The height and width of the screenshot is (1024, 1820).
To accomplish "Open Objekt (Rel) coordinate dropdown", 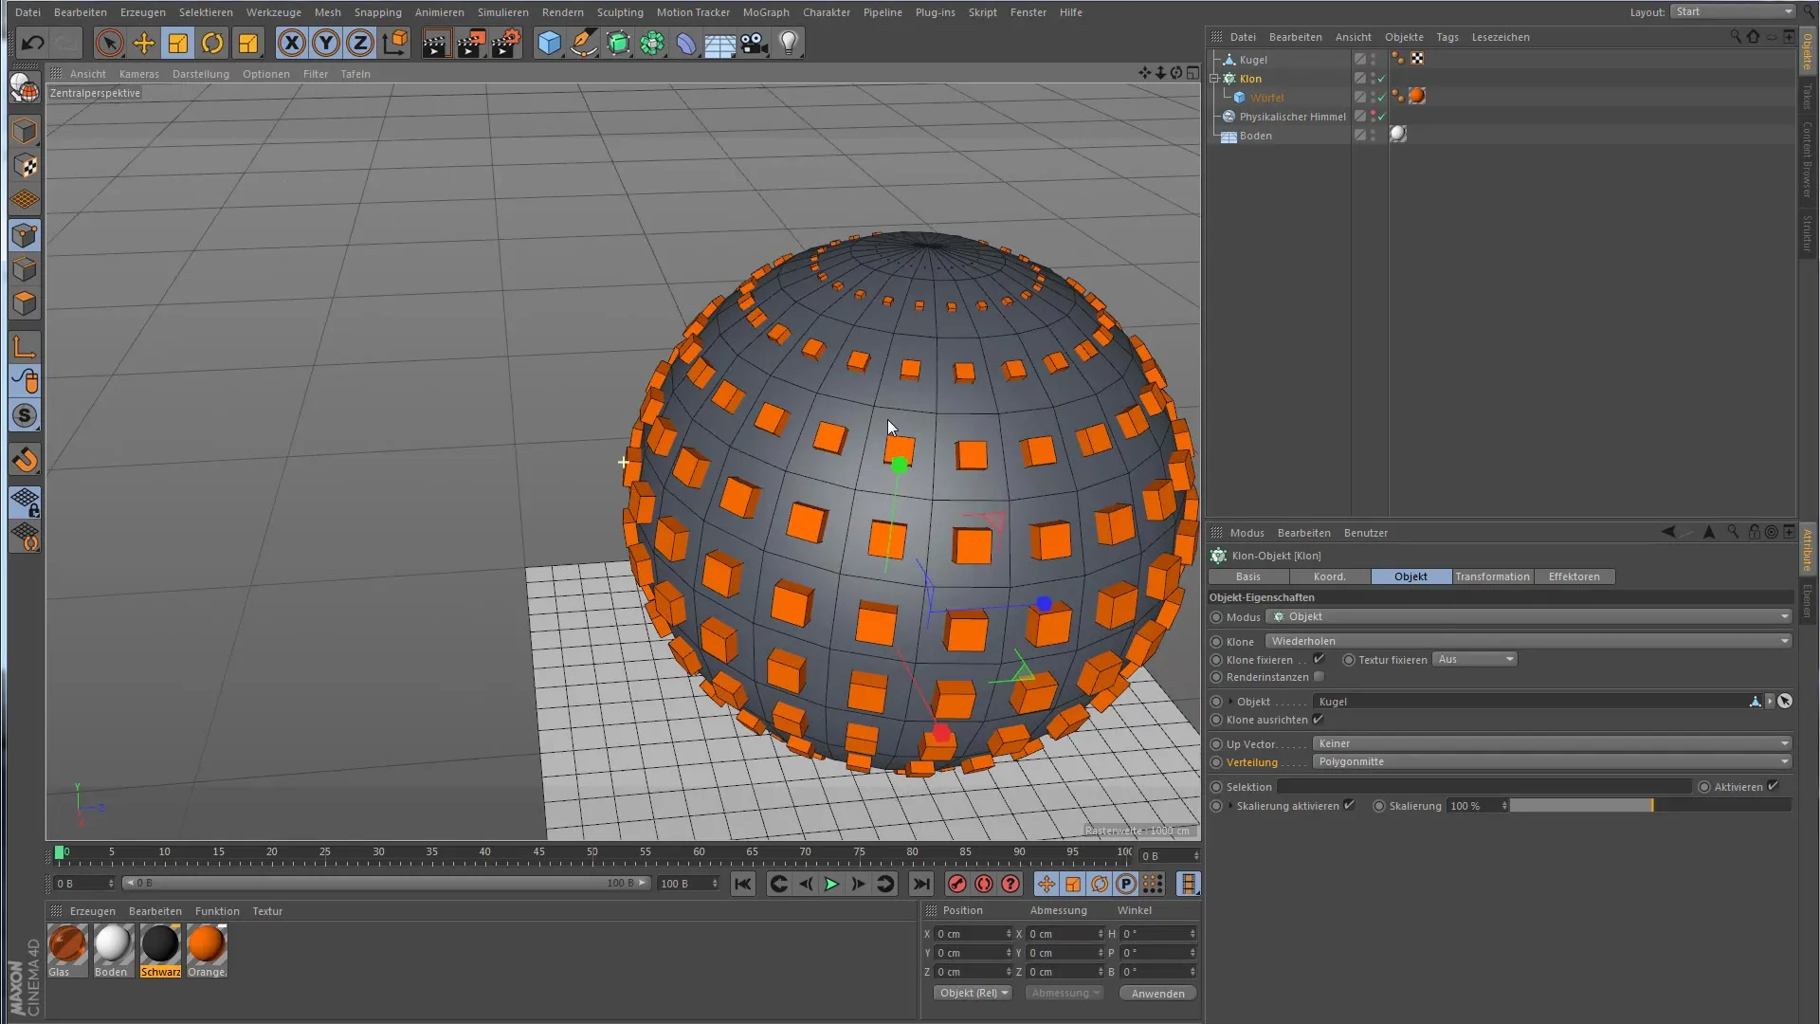I will click(x=973, y=993).
